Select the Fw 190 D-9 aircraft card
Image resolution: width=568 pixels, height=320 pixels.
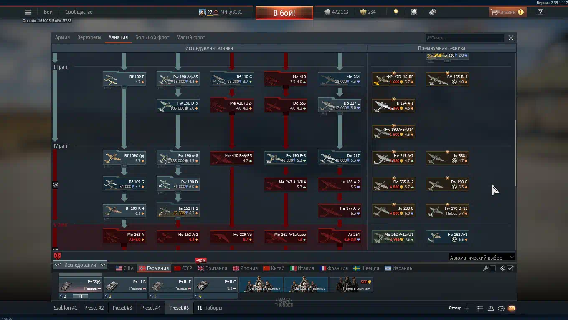pyautogui.click(x=178, y=105)
